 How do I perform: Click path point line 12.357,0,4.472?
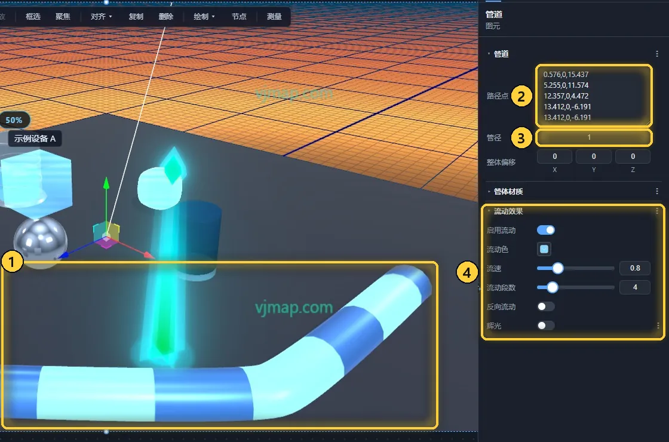566,96
